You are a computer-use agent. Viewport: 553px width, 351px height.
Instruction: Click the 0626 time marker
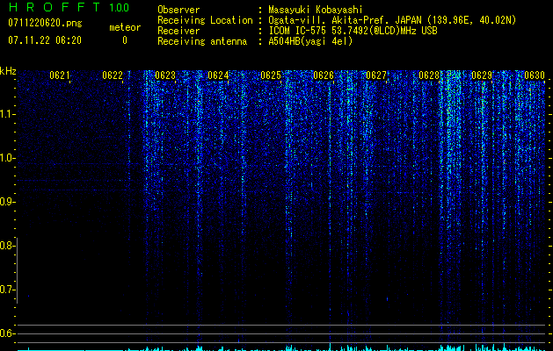(x=324, y=75)
